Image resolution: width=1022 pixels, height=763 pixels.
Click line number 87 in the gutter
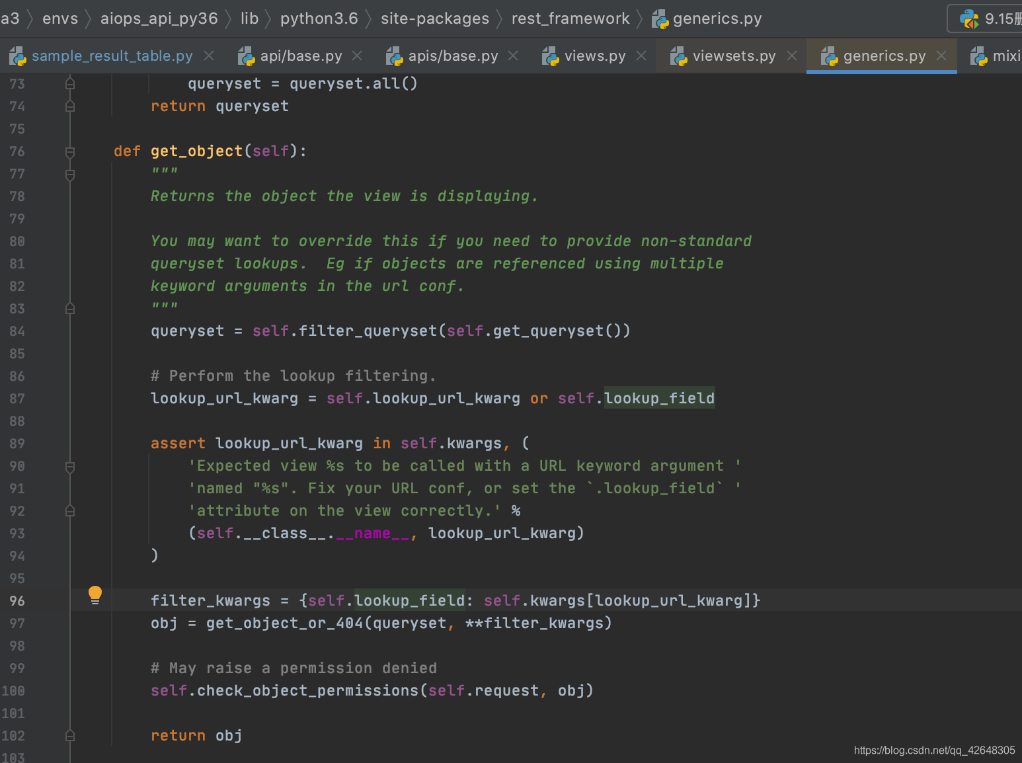[x=17, y=399]
